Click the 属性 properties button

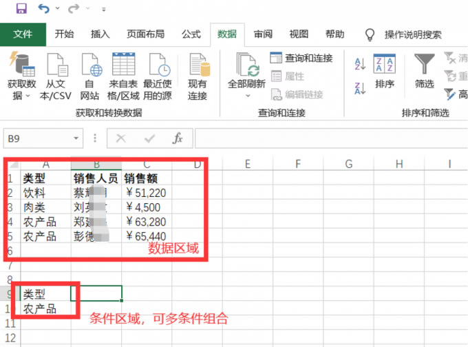288,76
